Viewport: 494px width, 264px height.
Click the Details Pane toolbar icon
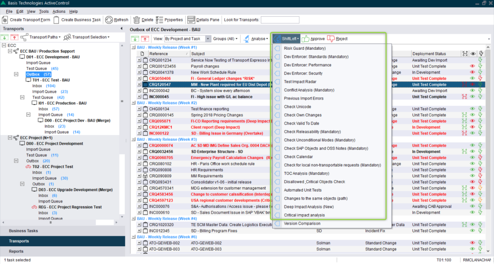click(x=191, y=20)
